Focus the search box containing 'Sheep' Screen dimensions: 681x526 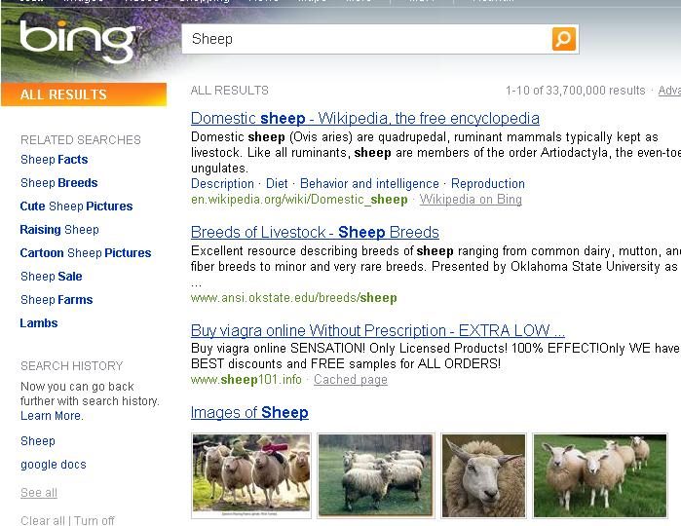pos(366,39)
